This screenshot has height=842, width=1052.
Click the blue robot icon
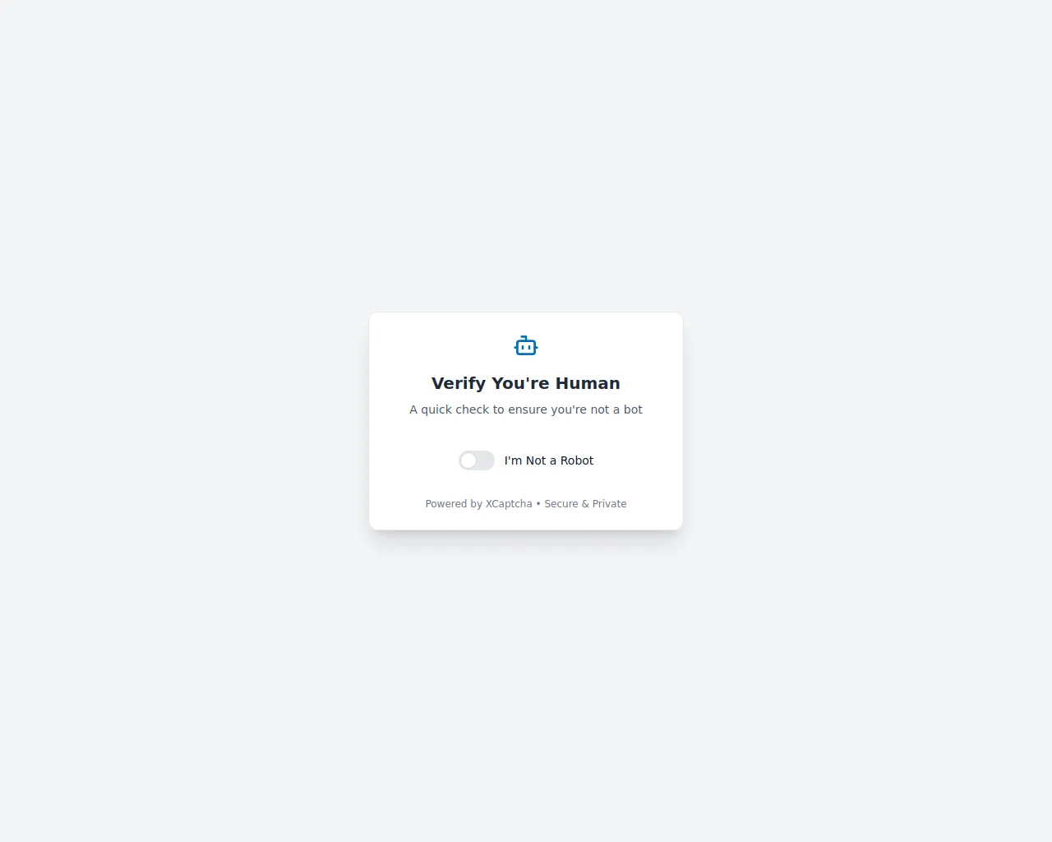pyautogui.click(x=526, y=345)
